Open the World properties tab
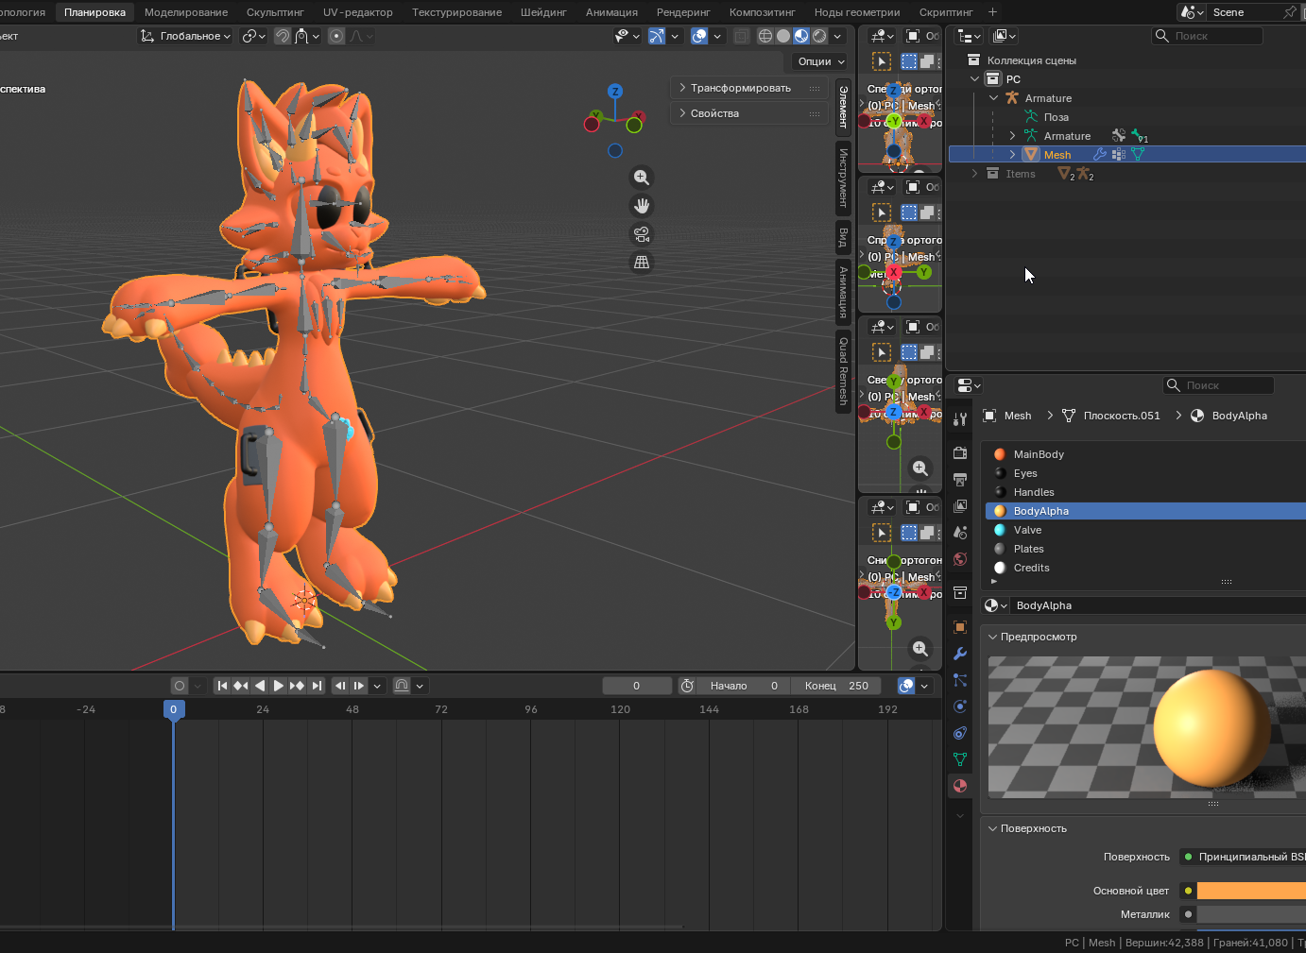1306x953 pixels. tap(959, 559)
